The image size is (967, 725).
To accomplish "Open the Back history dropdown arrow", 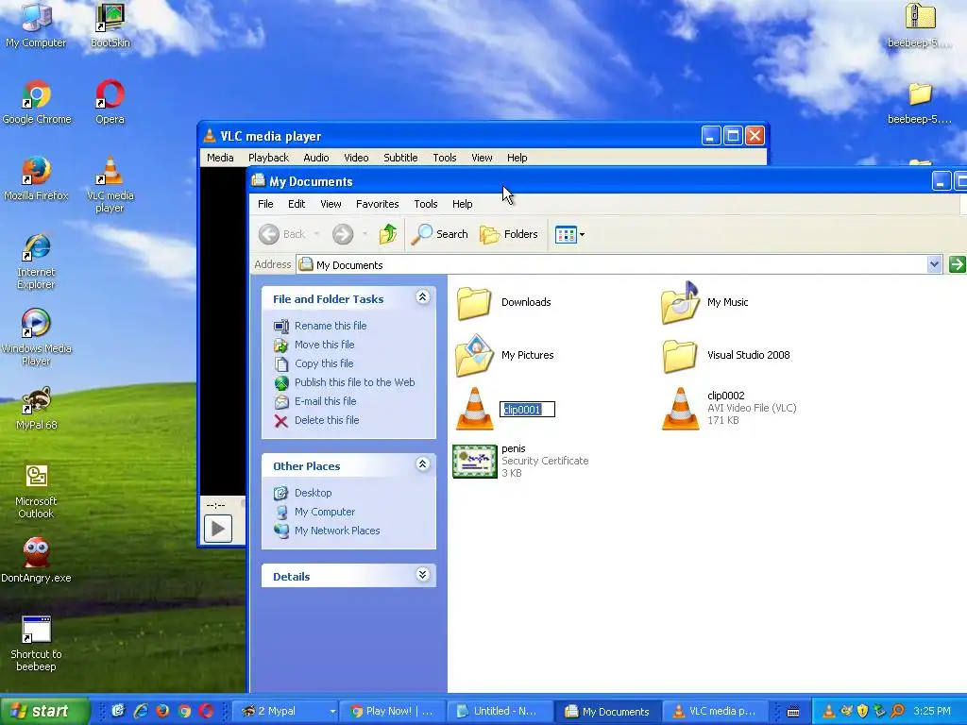I will click(x=316, y=234).
